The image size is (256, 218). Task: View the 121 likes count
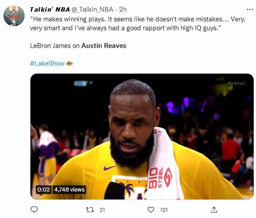coord(164,210)
